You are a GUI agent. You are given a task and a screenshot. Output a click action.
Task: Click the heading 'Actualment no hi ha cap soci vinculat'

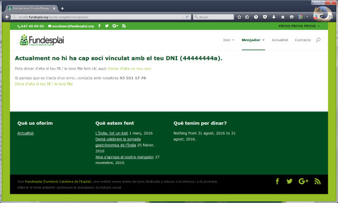(118, 58)
